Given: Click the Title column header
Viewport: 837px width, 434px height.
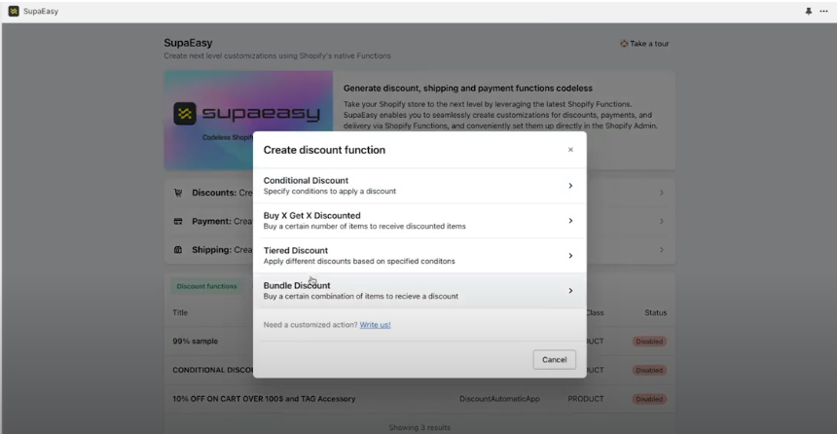Looking at the screenshot, I should [x=180, y=312].
